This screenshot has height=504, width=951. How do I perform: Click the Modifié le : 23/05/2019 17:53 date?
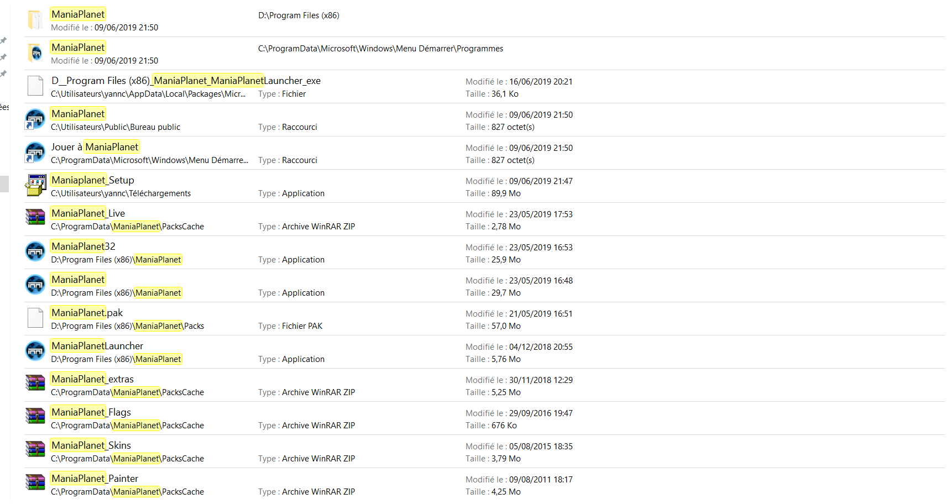point(519,214)
